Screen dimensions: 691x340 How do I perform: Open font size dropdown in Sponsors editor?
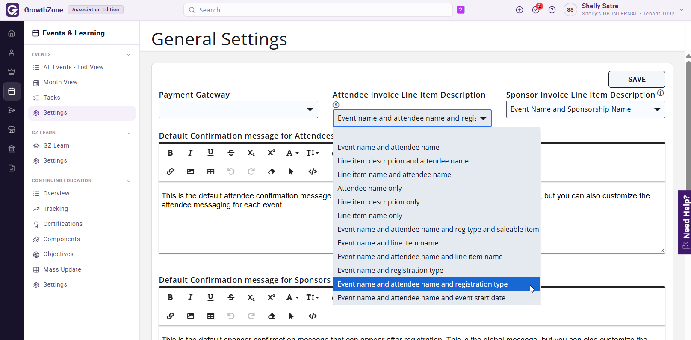pos(313,297)
